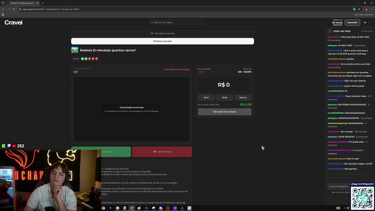Click the current count 87 value
Viewport: 375px width, 211px height.
point(76,72)
